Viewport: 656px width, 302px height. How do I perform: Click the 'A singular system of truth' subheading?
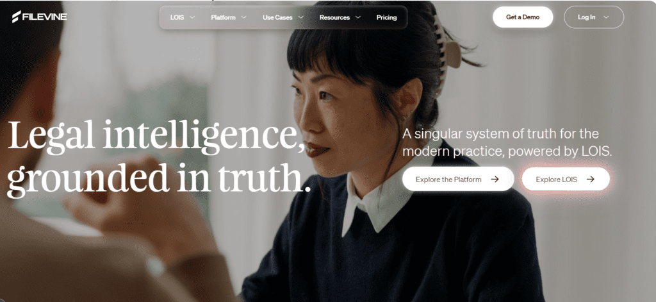507,143
